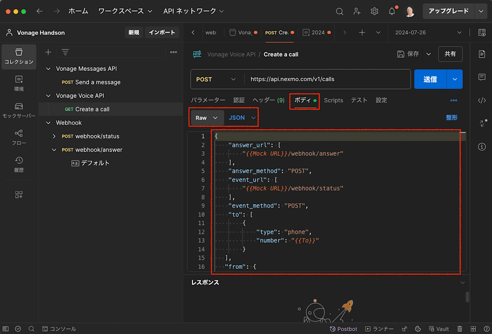Open the Collections sidebar panel
The height and width of the screenshot is (334, 492).
(x=19, y=57)
